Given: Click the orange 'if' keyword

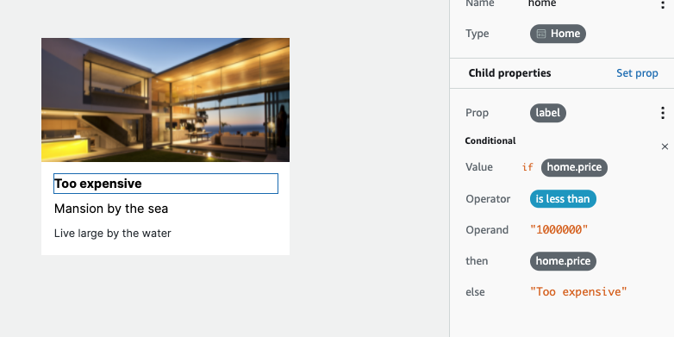Looking at the screenshot, I should click(527, 167).
